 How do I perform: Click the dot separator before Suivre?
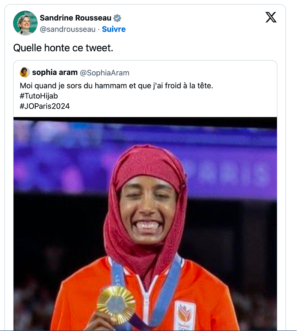pyautogui.click(x=99, y=29)
